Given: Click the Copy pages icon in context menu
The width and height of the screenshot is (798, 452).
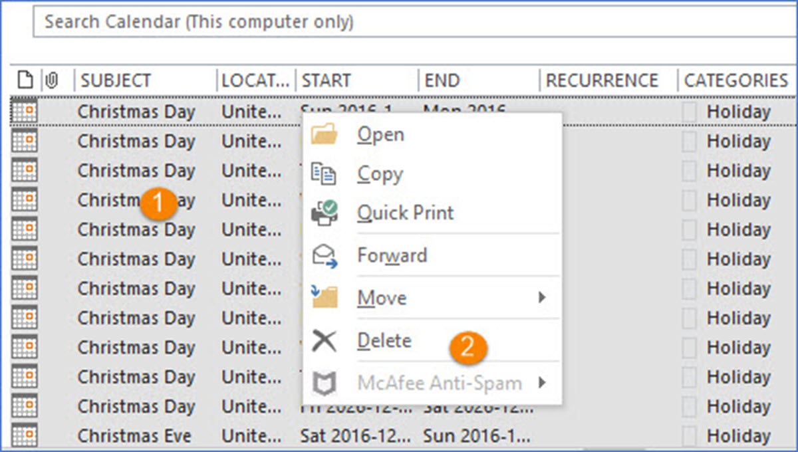Looking at the screenshot, I should tap(325, 174).
